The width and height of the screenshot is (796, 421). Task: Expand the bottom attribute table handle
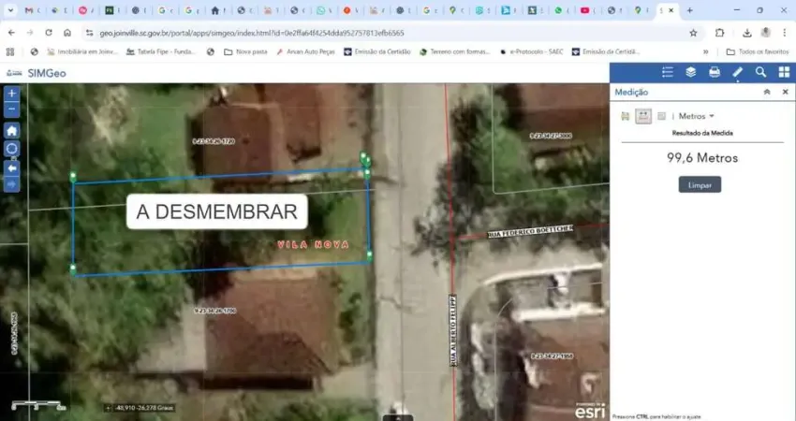398,418
